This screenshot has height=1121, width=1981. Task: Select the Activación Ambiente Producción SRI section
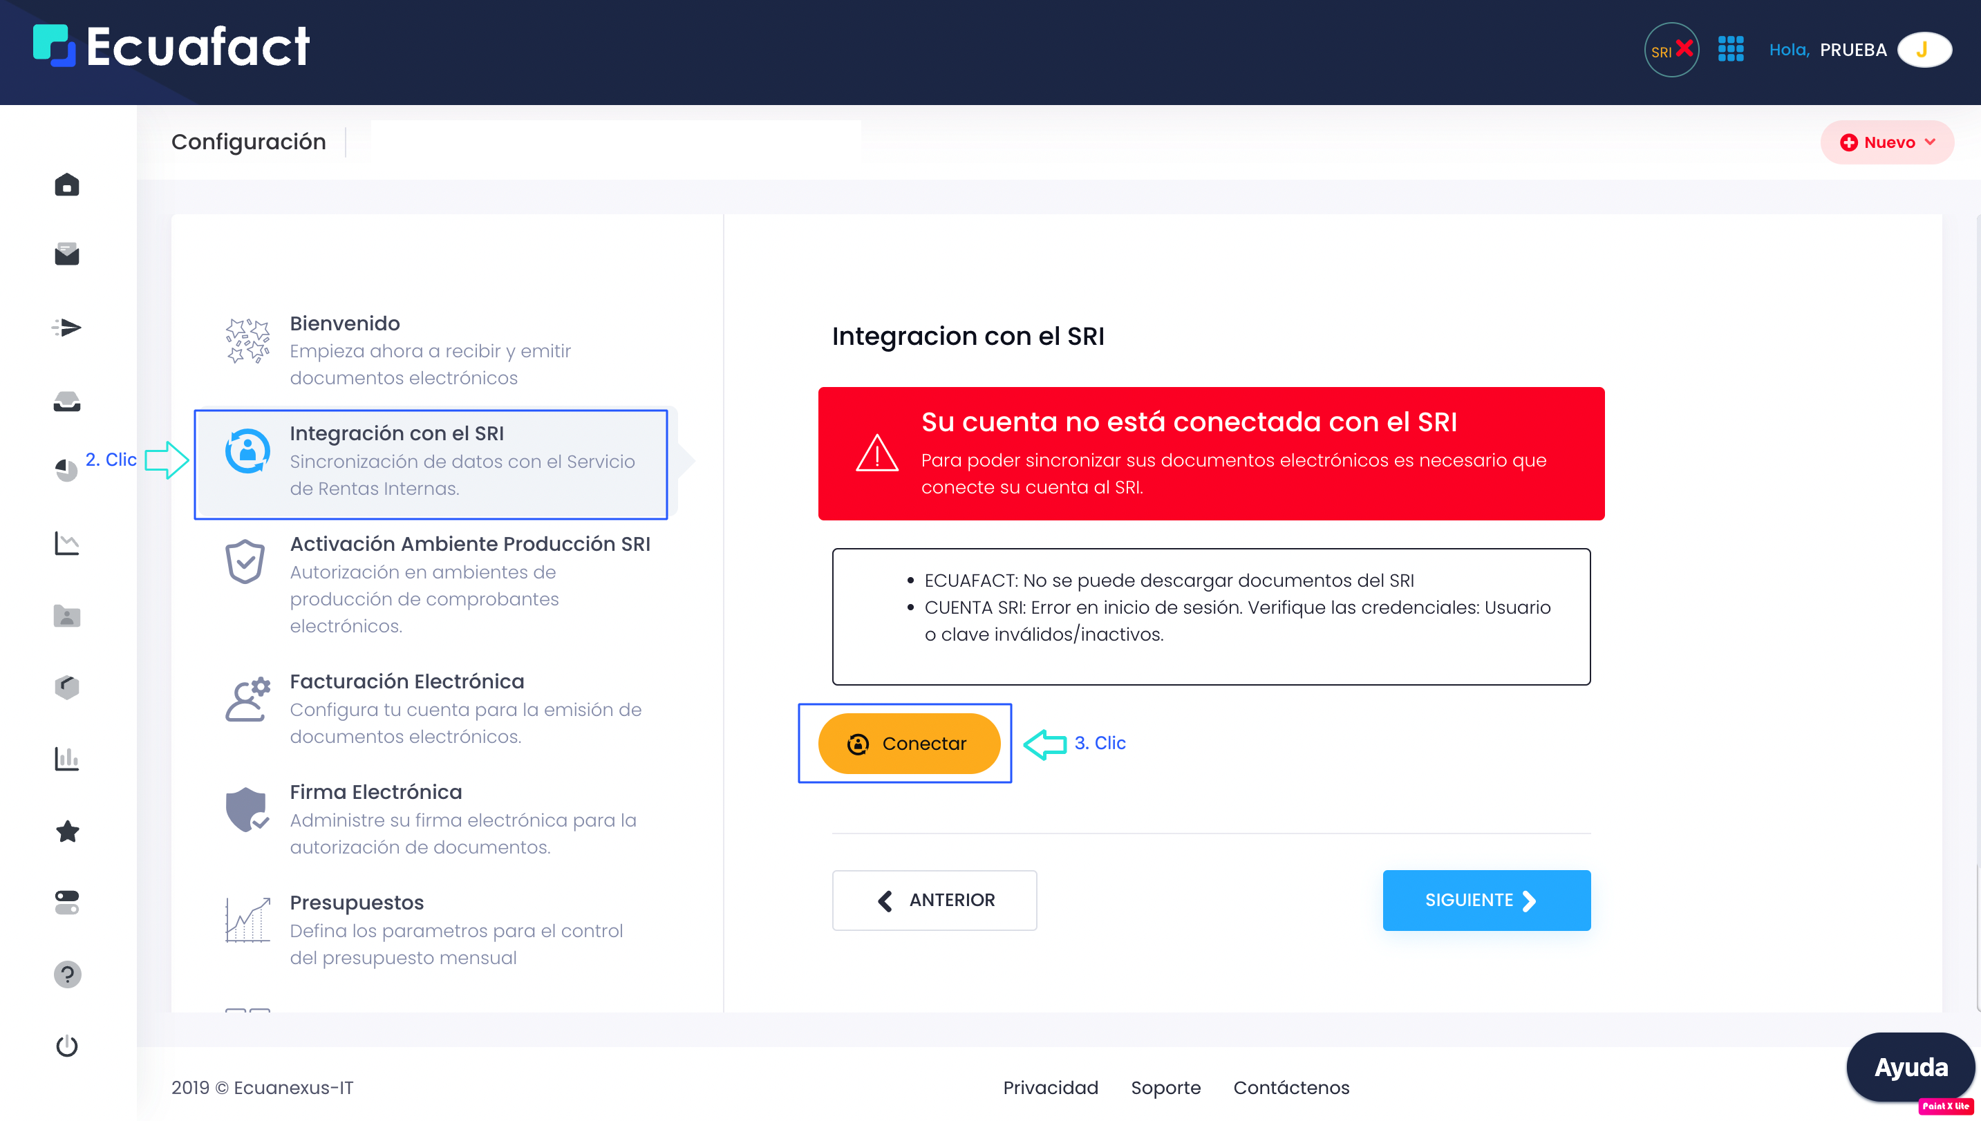[469, 543]
